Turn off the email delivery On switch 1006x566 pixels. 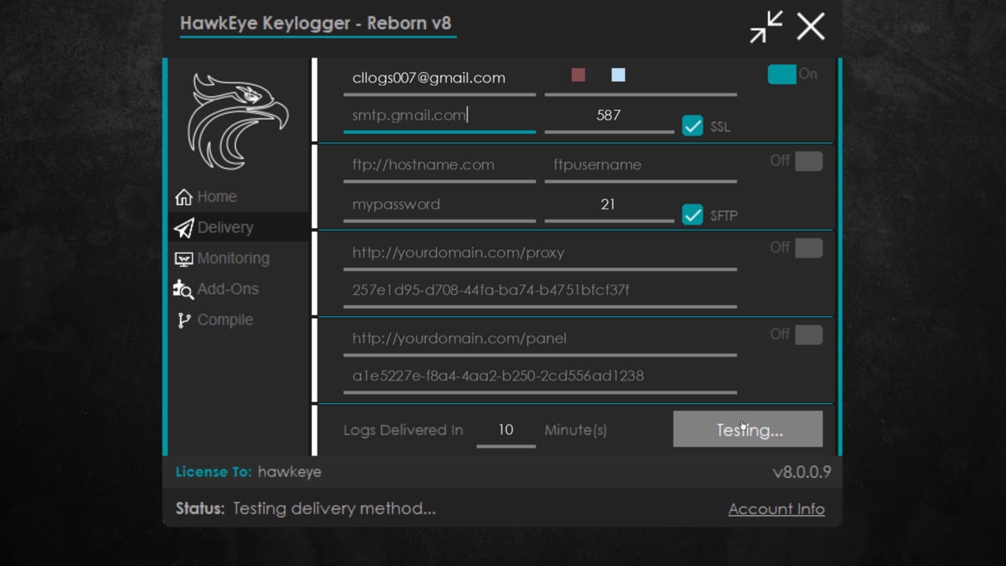pyautogui.click(x=782, y=74)
